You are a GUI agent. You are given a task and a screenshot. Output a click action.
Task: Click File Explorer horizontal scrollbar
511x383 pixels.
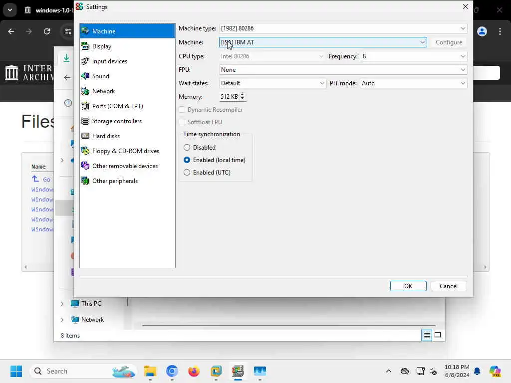pos(289,325)
